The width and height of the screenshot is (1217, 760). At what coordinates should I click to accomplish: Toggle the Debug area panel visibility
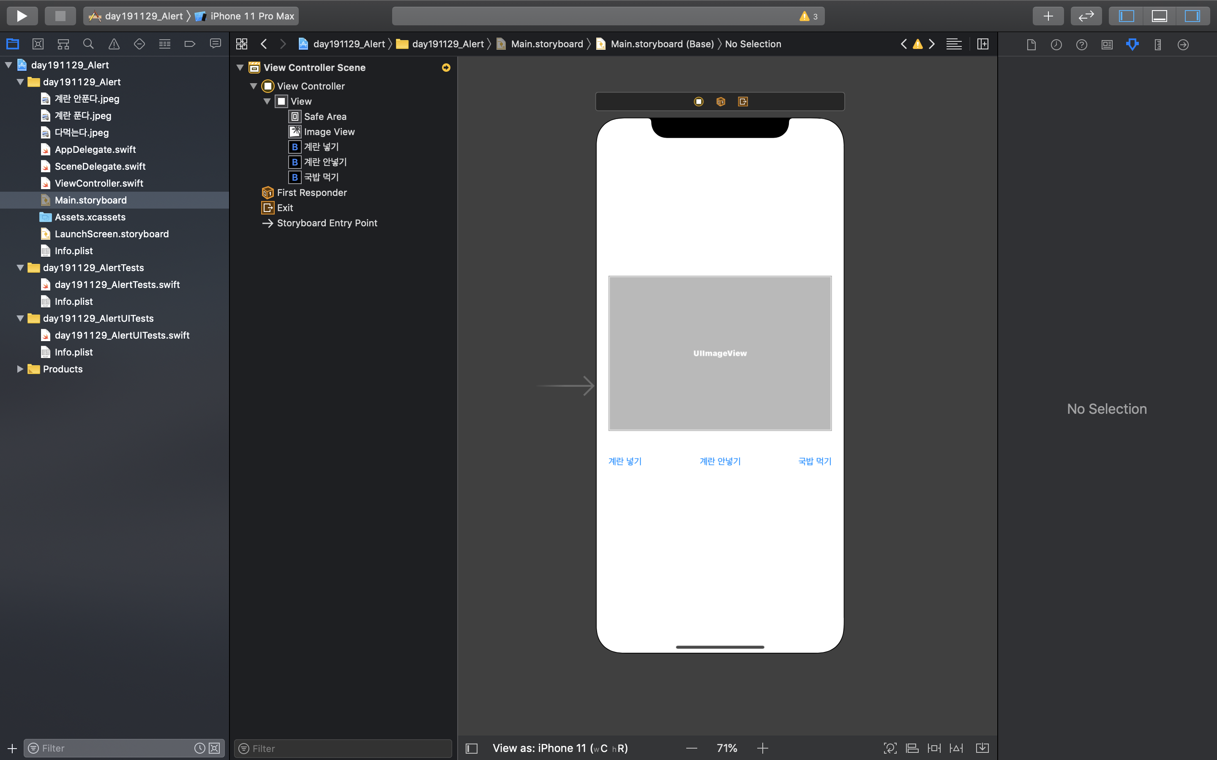coord(1159,16)
